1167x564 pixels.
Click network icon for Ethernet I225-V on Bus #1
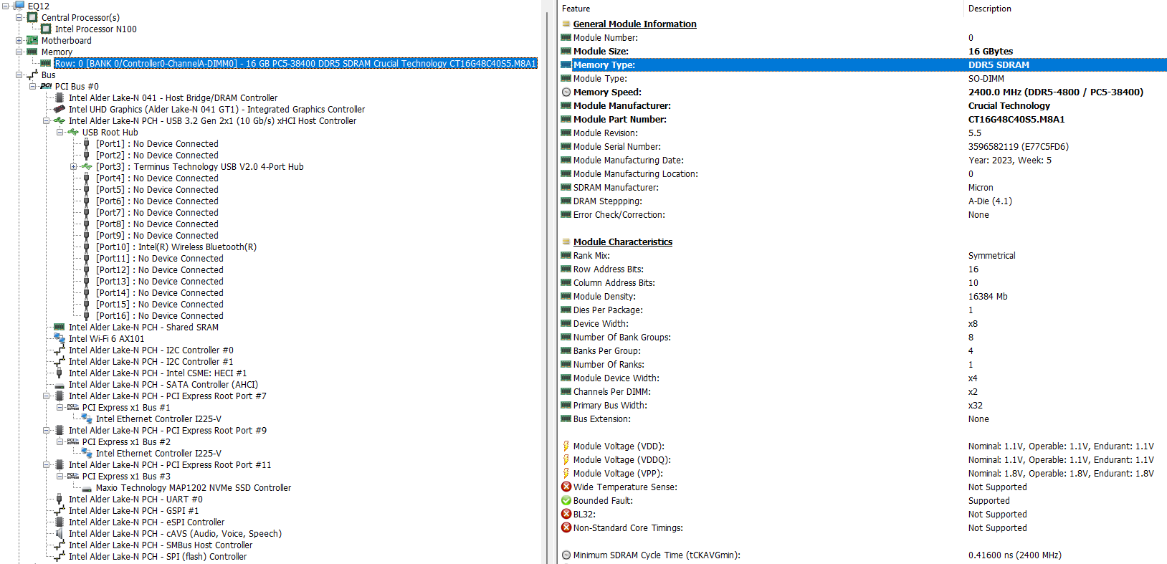pos(87,419)
